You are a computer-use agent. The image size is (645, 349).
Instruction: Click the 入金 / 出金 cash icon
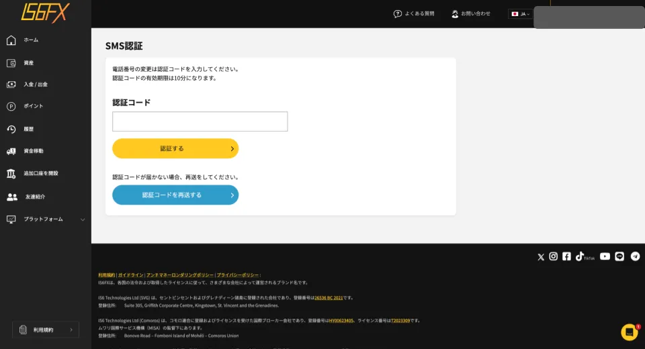pos(11,85)
